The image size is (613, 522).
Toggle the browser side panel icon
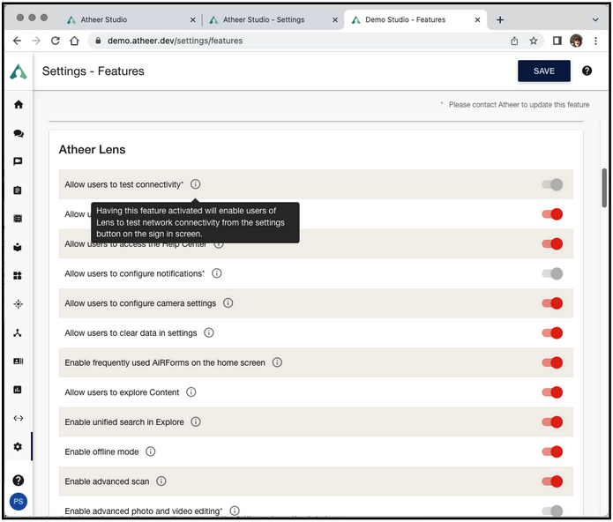557,41
